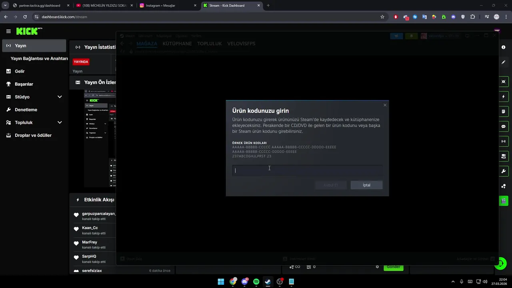Open Spotify from the taskbar
Image resolution: width=512 pixels, height=288 pixels.
click(256, 282)
